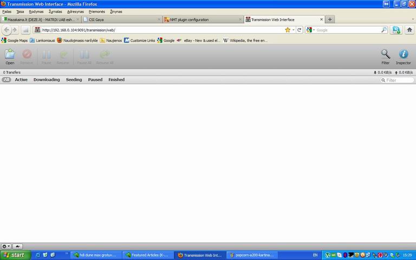This screenshot has height=260, width=416.
Task: Click the Firefox back navigation arrow
Action: (x=6, y=30)
